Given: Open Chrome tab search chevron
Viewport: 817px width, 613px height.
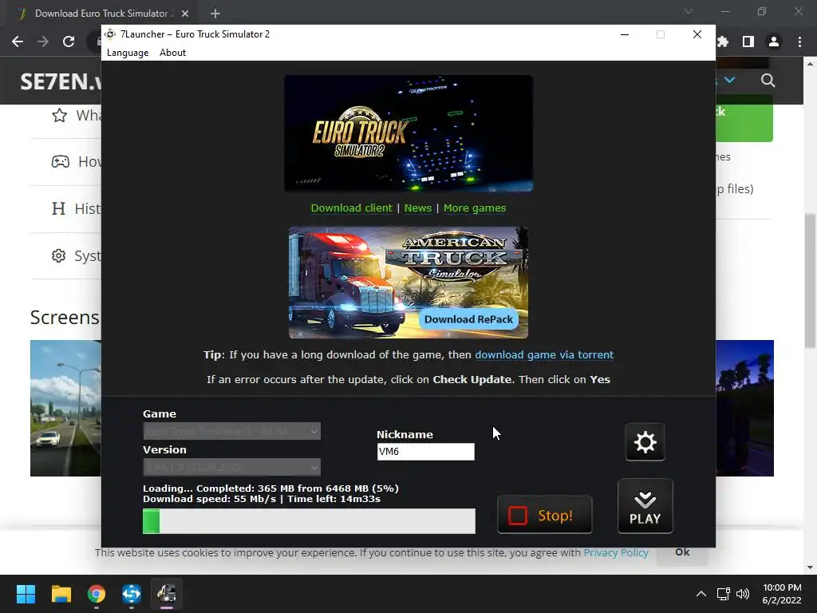Looking at the screenshot, I should 689,11.
